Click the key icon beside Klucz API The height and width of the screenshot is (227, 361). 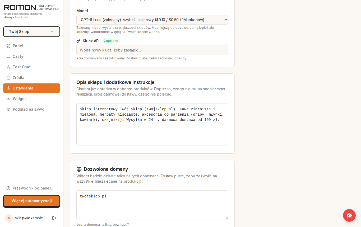coord(78,41)
